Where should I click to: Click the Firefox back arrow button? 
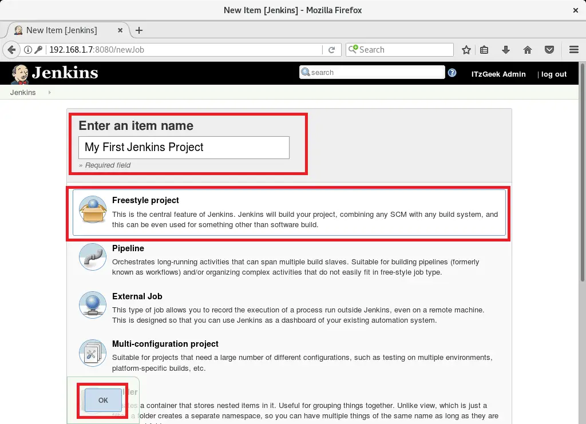11,50
